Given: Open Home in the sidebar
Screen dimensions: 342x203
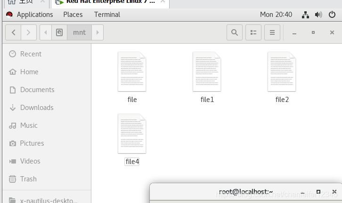Looking at the screenshot, I should pos(47,71).
